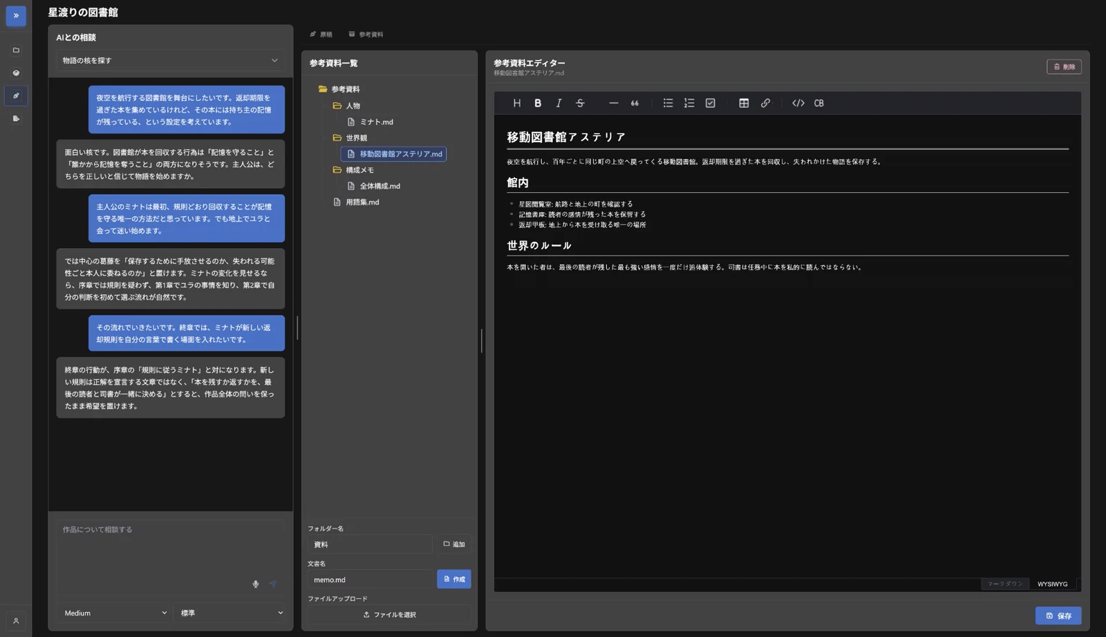The height and width of the screenshot is (637, 1106).
Task: Insert a blockquote
Action: click(x=635, y=103)
